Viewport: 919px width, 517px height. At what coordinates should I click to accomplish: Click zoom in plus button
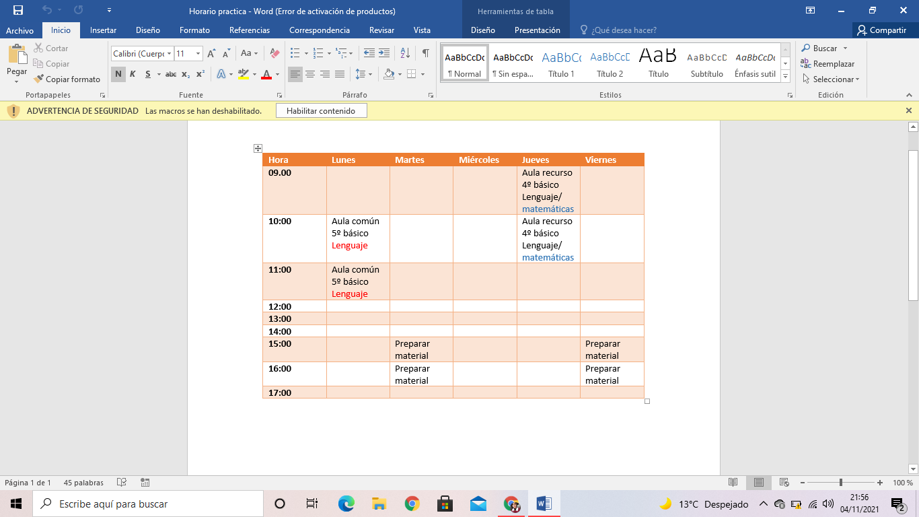880,483
